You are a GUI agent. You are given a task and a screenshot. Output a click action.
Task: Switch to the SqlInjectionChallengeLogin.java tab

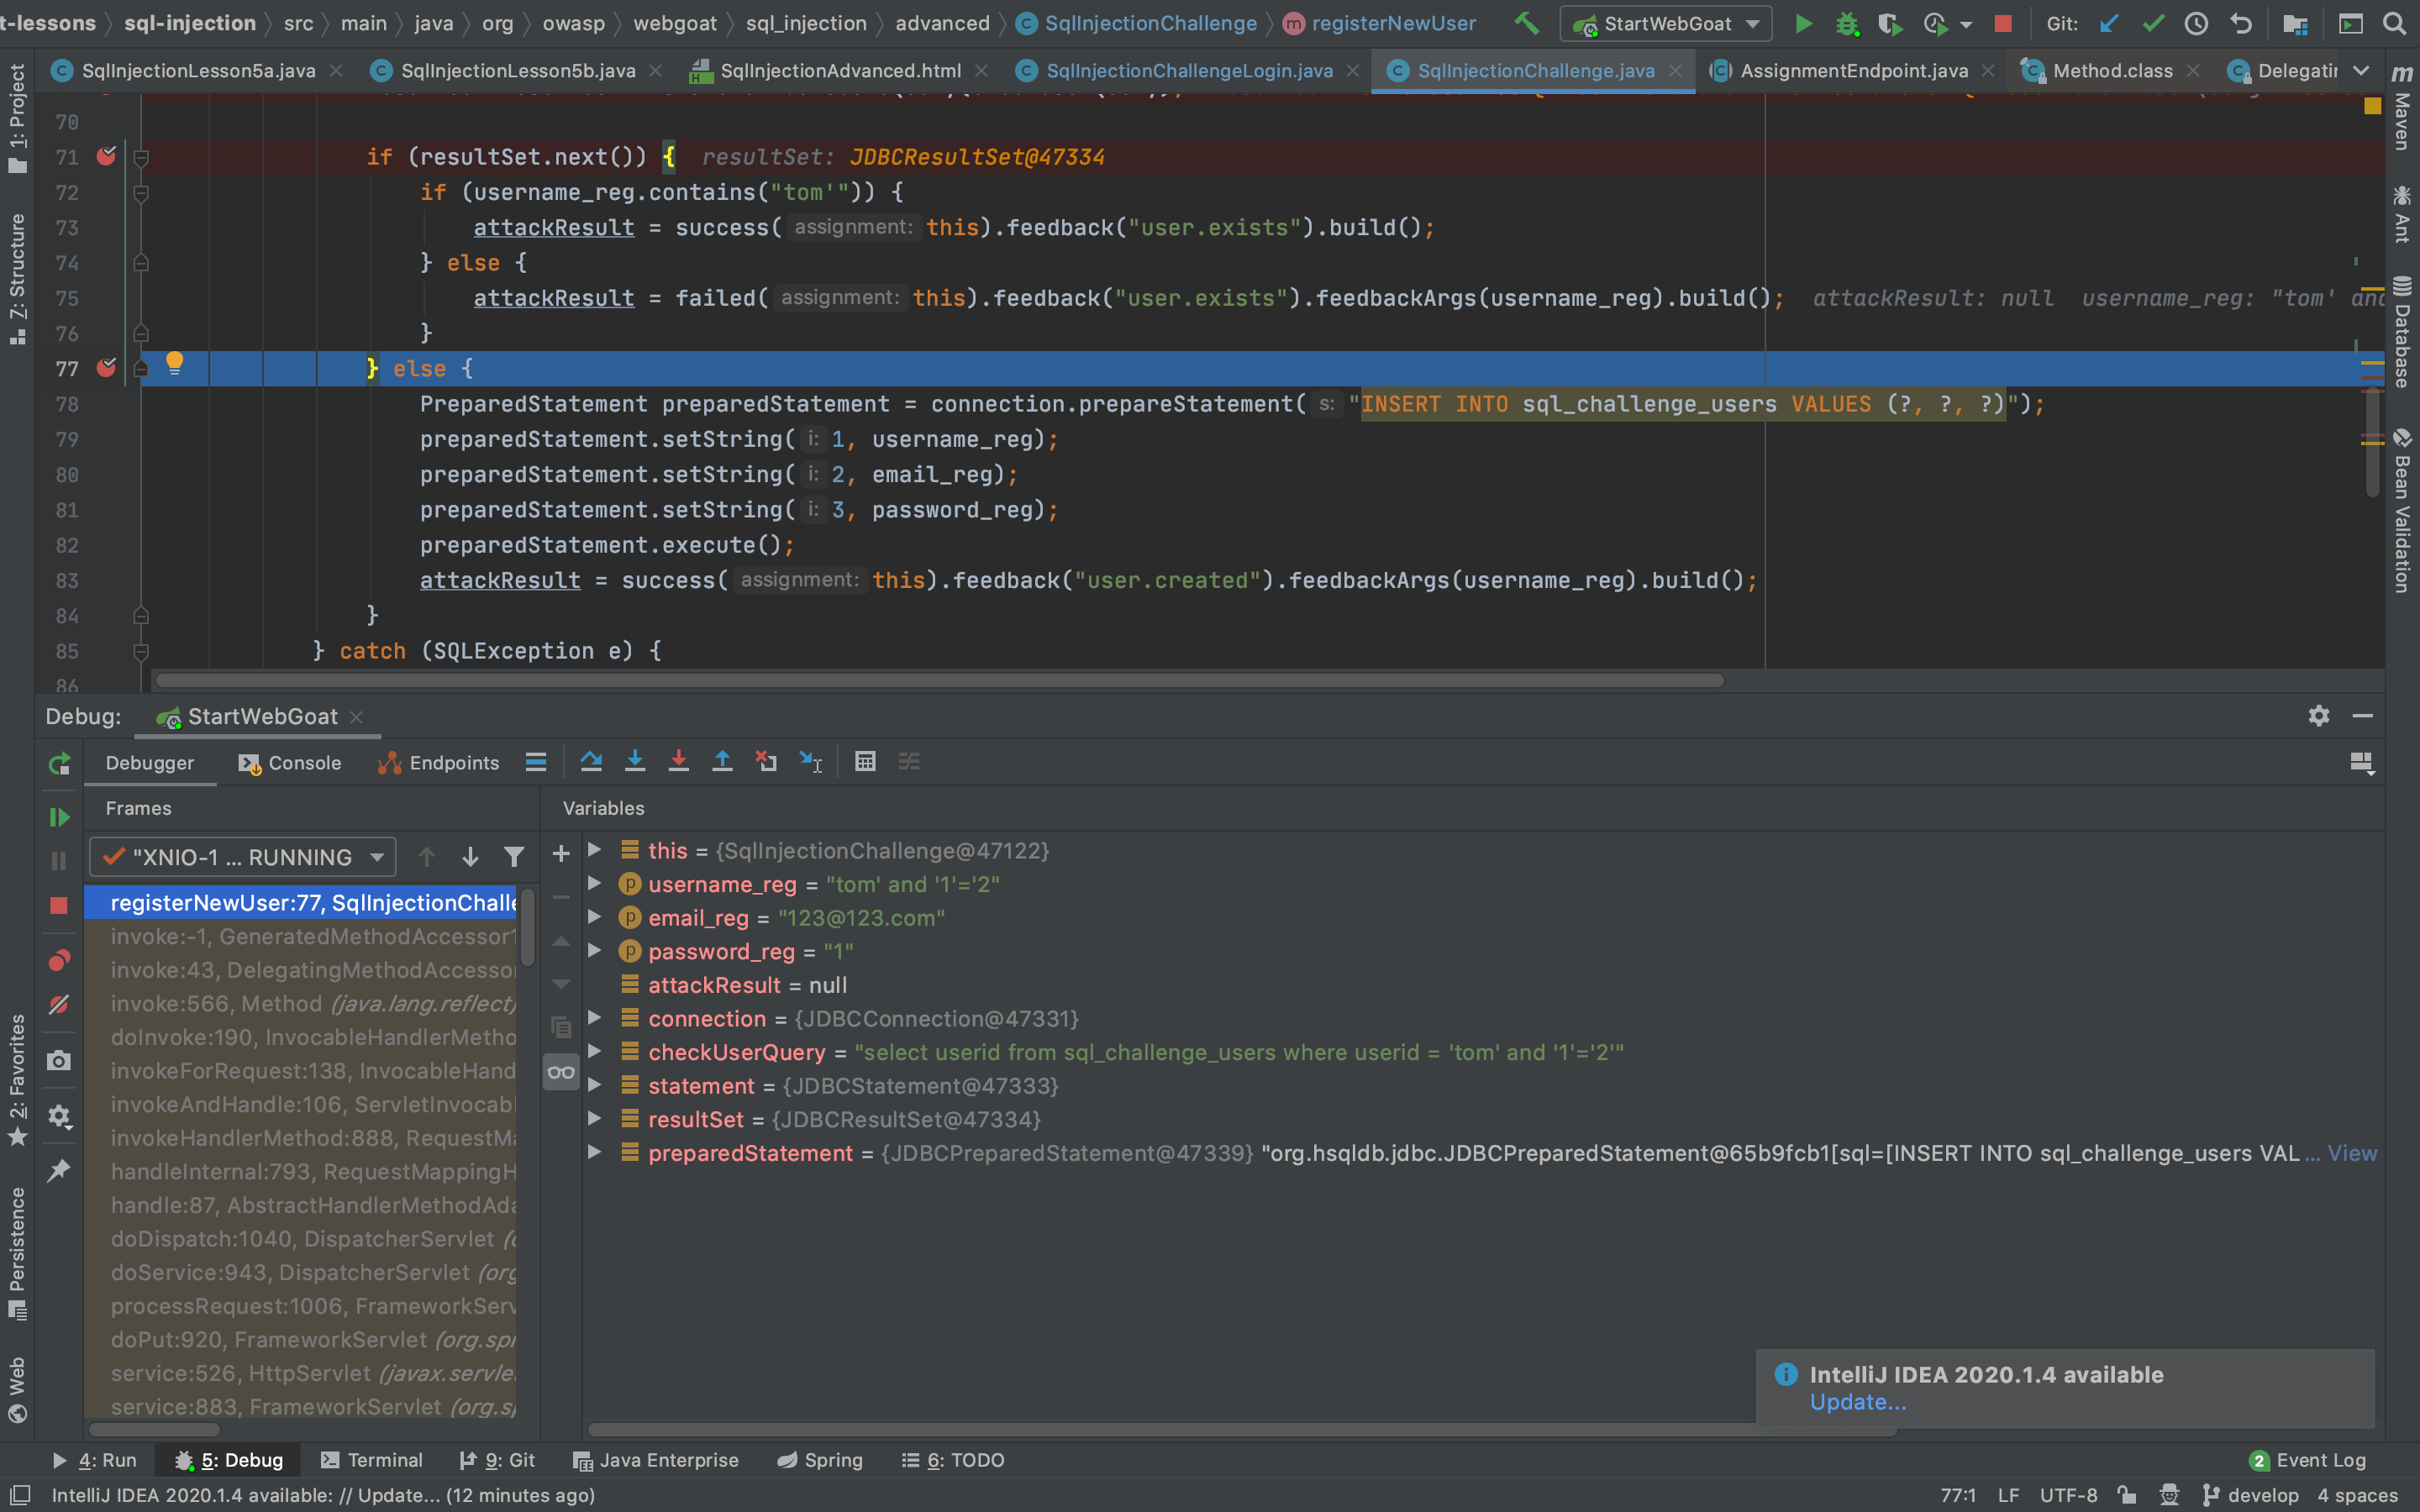(x=1188, y=71)
